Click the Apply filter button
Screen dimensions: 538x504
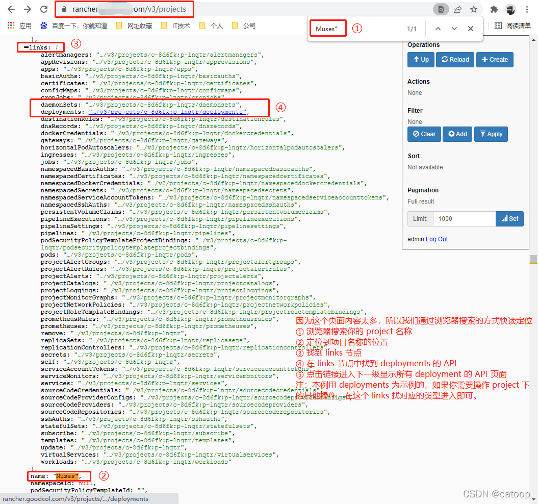point(491,134)
